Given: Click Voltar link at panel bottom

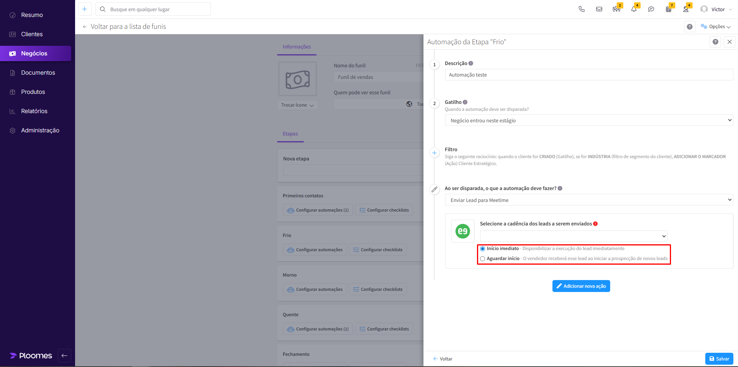Looking at the screenshot, I should 443,359.
